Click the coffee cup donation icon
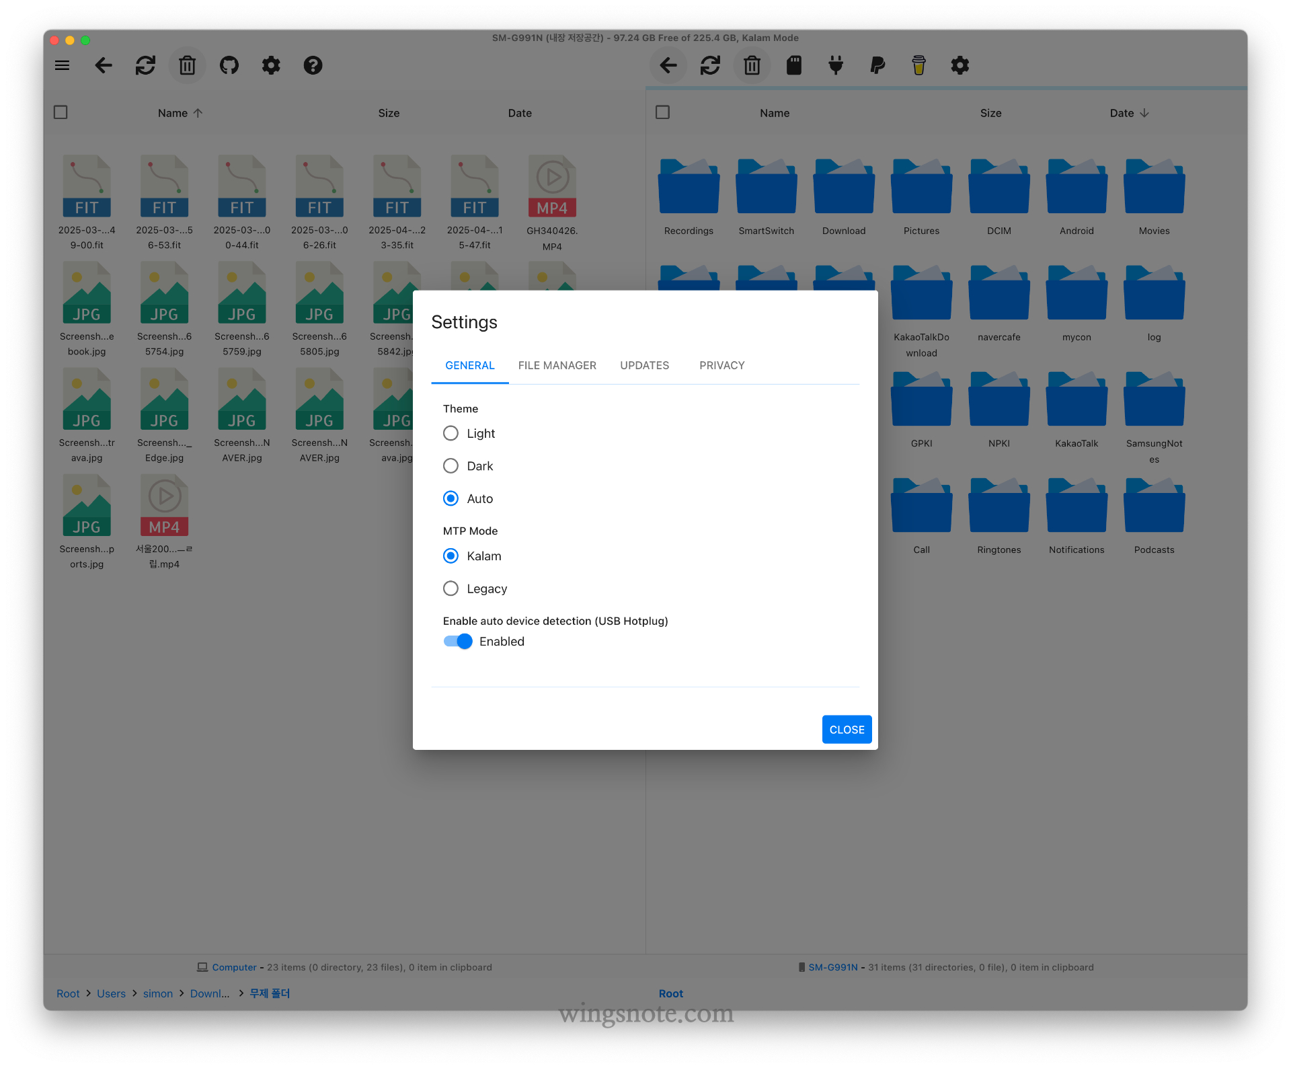1291x1068 pixels. (x=918, y=65)
